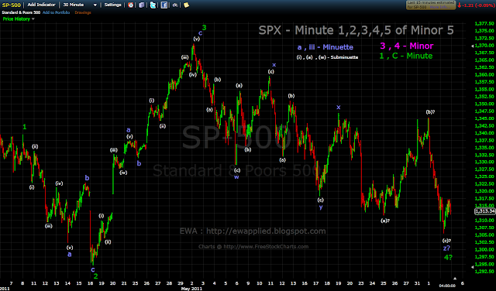Viewport: 496px width, 291px height.
Task: Click the 1,377.50 price axis label
Action: (484, 23)
